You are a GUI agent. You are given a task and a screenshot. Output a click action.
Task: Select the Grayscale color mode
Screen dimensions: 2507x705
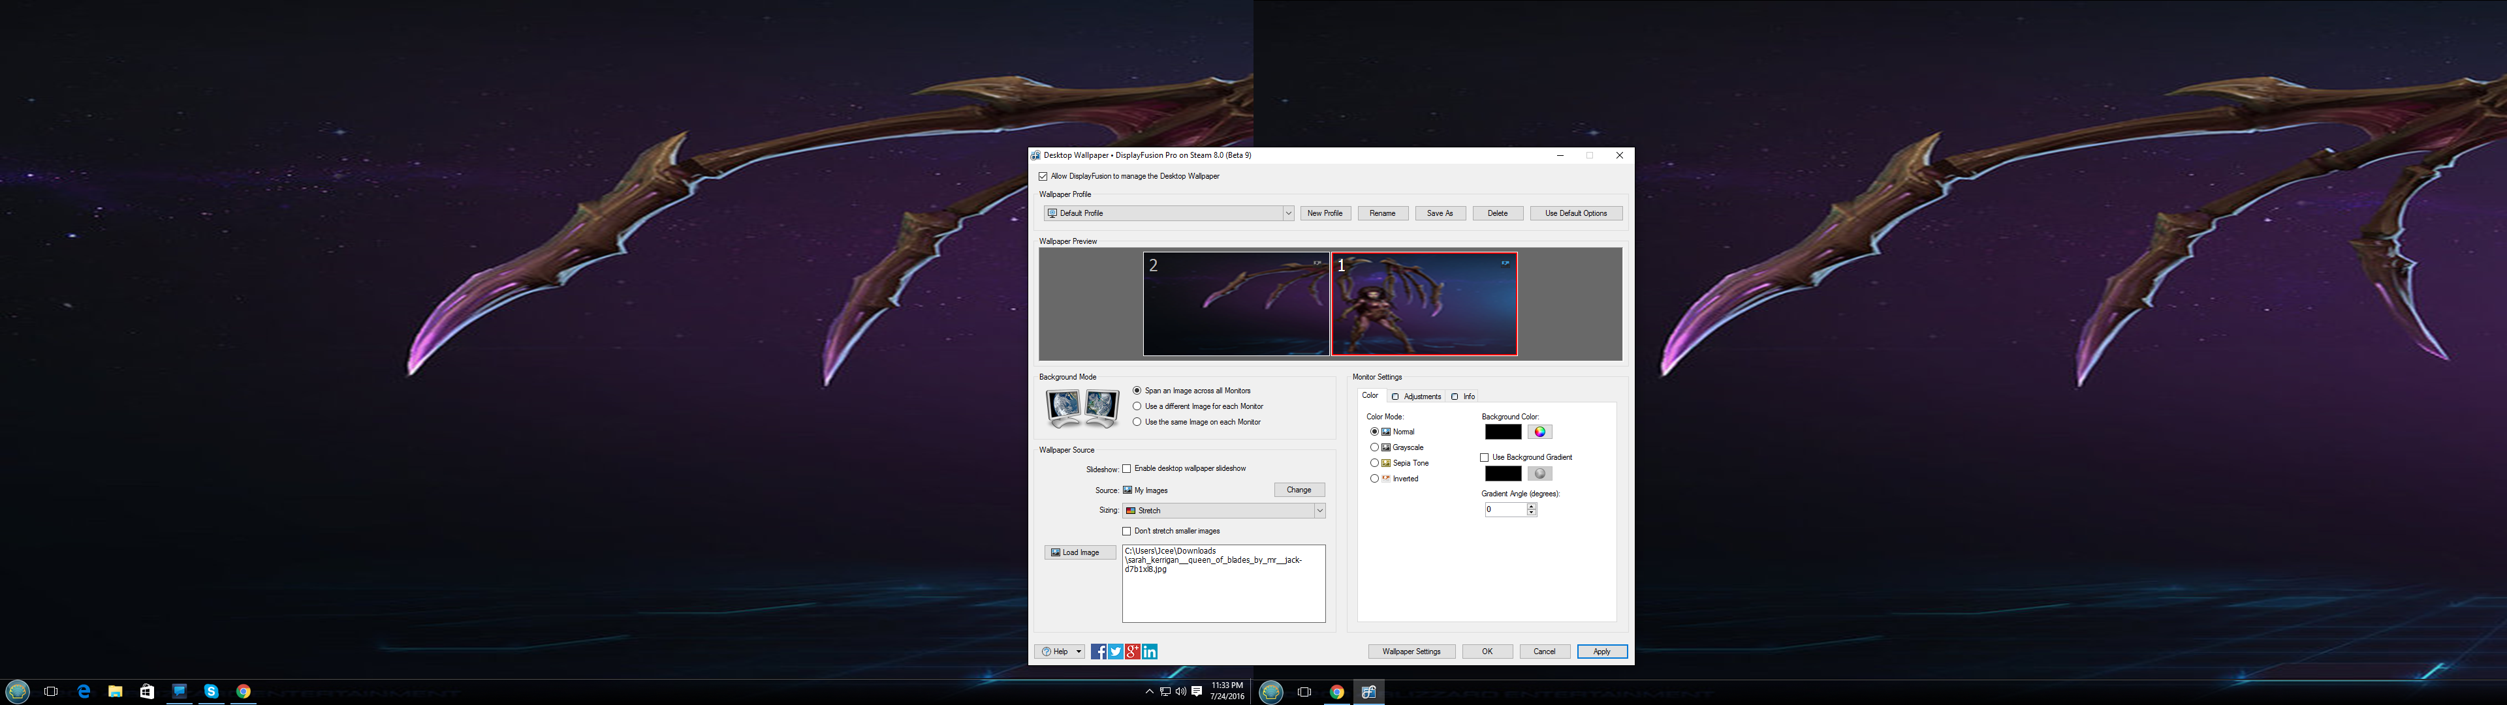1374,447
